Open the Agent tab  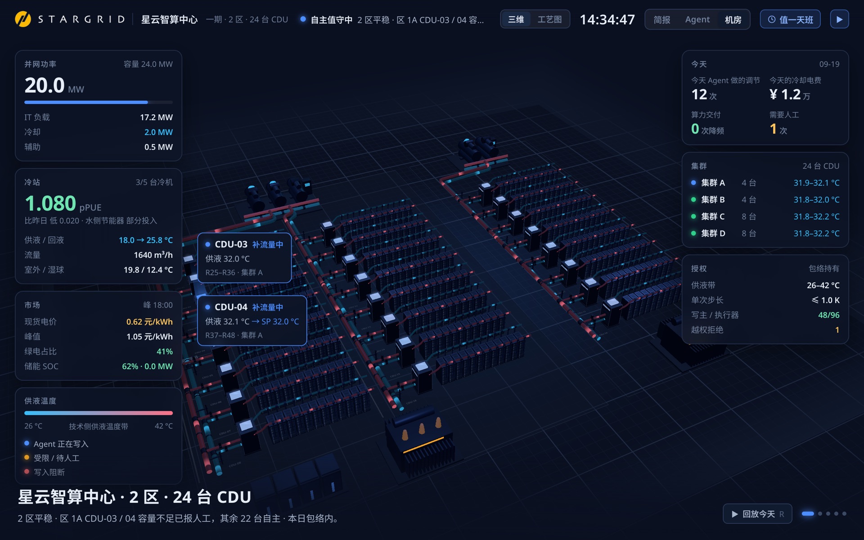(x=697, y=20)
